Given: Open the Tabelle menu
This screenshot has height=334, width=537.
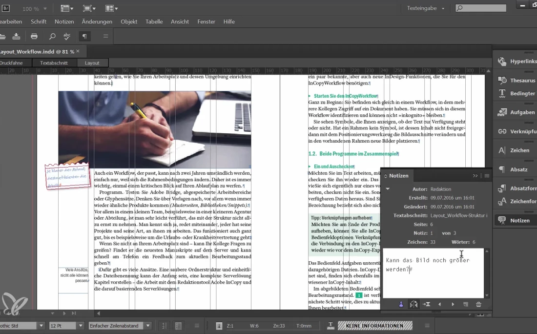Looking at the screenshot, I should click(x=154, y=21).
